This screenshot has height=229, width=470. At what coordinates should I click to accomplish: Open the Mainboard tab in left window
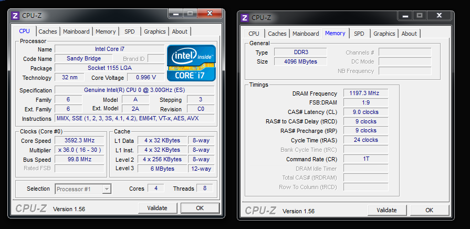coord(76,32)
